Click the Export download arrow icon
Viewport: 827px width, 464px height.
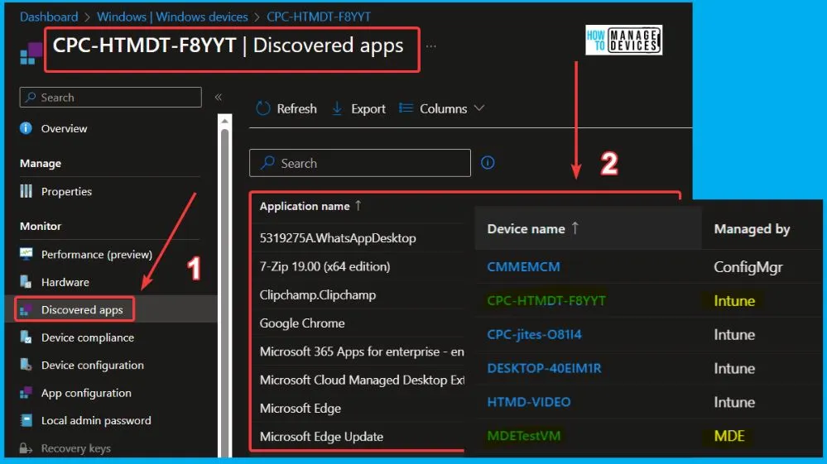tap(337, 108)
